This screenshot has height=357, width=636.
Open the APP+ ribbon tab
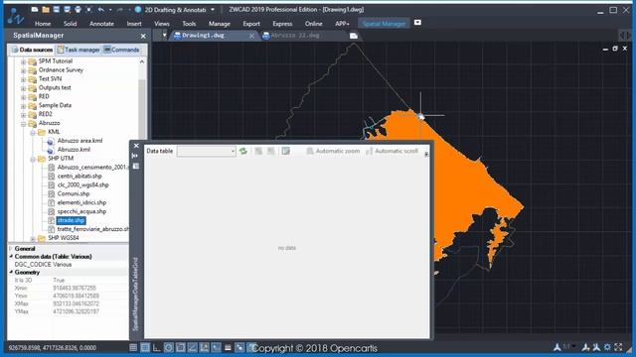[342, 24]
